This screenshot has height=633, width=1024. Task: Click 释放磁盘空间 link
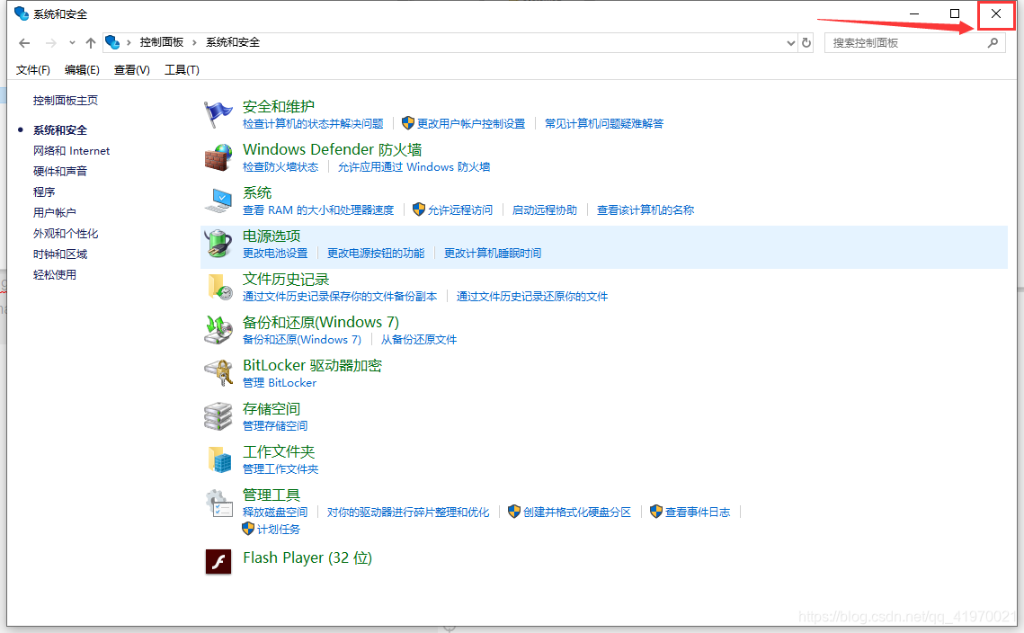[x=275, y=513]
